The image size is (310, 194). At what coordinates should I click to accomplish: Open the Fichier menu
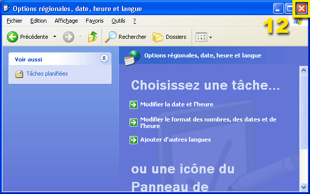click(15, 21)
